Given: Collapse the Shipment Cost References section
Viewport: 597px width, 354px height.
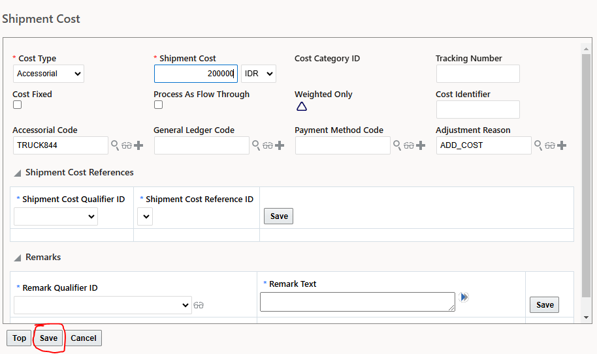Looking at the screenshot, I should [x=18, y=173].
